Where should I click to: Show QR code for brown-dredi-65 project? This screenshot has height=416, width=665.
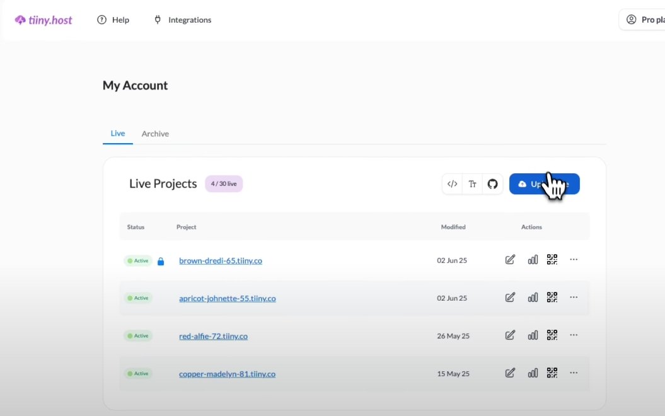[552, 260]
